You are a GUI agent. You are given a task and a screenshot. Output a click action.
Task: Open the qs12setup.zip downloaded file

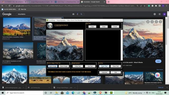coord(35,88)
